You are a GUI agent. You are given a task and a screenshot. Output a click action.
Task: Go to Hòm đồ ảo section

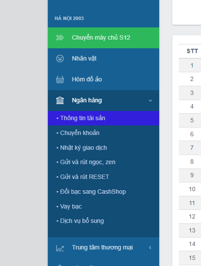104,80
